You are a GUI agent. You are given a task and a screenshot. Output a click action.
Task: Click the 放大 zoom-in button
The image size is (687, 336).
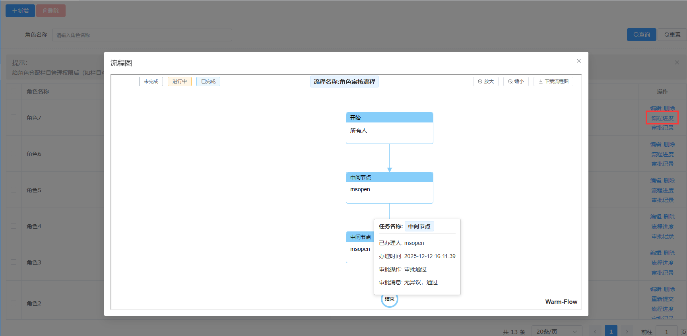click(485, 82)
